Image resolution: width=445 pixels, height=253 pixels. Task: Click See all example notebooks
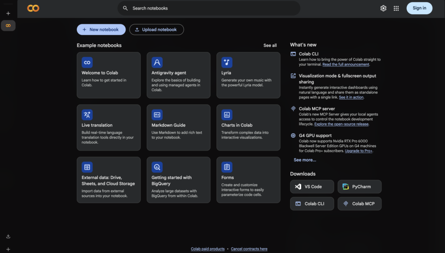tap(270, 45)
